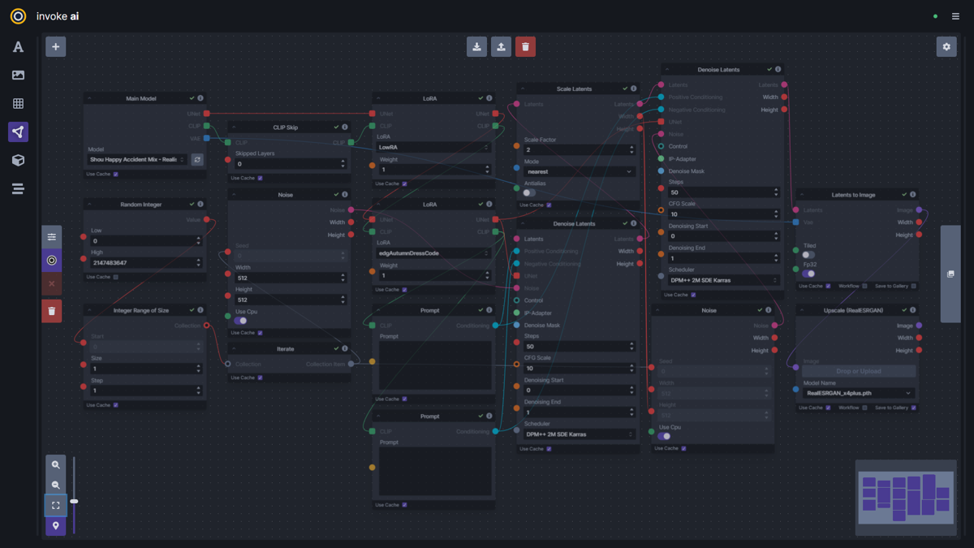Toggle the Antialias switch in Scale Latents
The width and height of the screenshot is (974, 548).
click(x=529, y=193)
